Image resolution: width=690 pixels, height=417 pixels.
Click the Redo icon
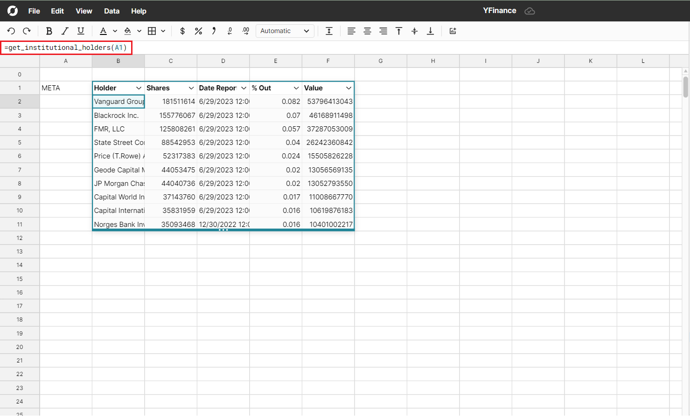coord(27,31)
